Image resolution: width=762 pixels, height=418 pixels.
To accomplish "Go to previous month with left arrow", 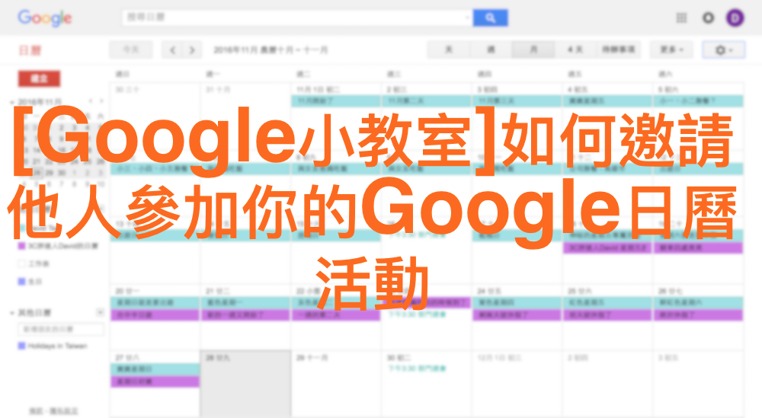I will click(x=172, y=49).
